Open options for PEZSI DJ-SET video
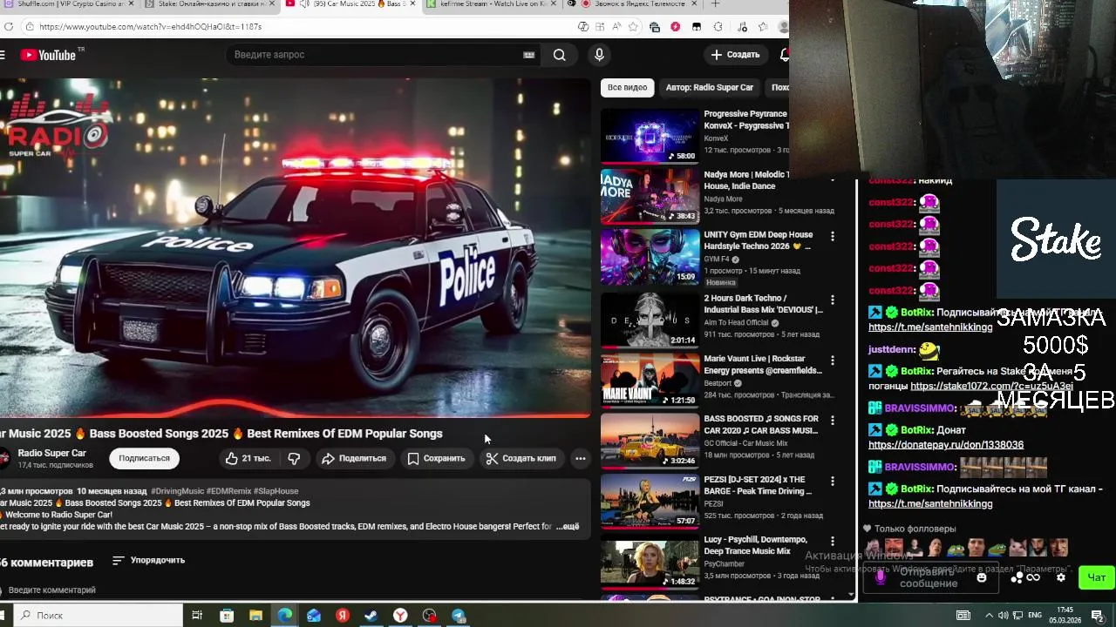 833,481
